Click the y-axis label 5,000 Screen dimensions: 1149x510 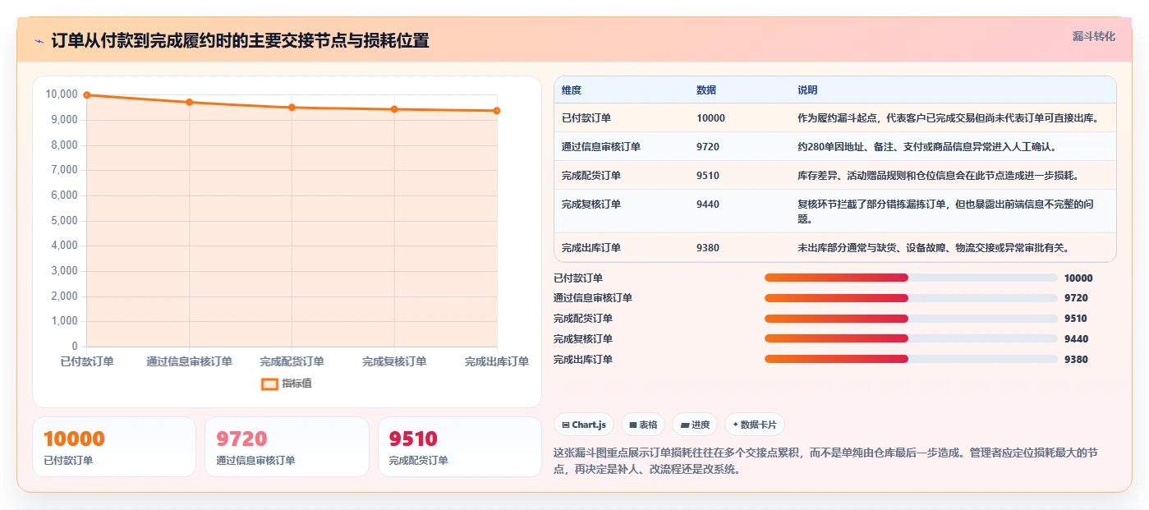[64, 221]
